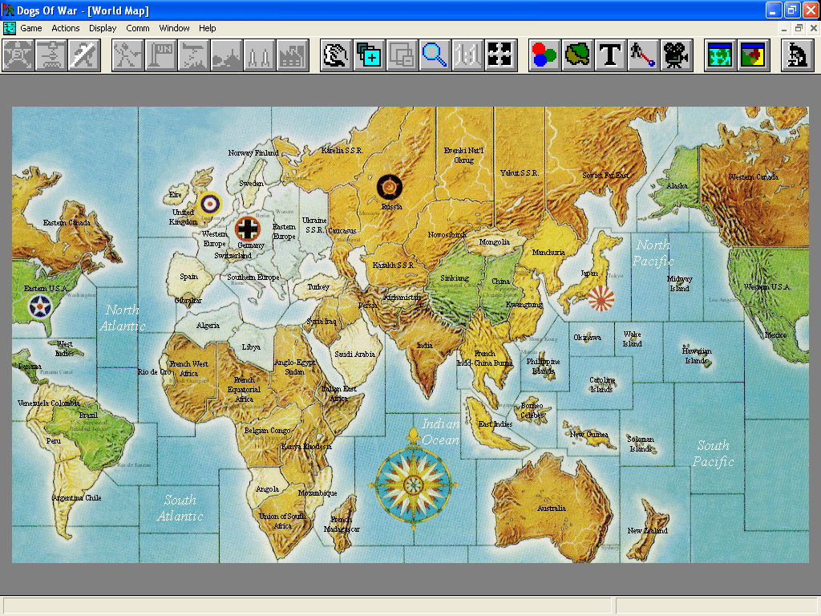Click the Algeria territory label
This screenshot has width=821, height=616.
coord(208,326)
